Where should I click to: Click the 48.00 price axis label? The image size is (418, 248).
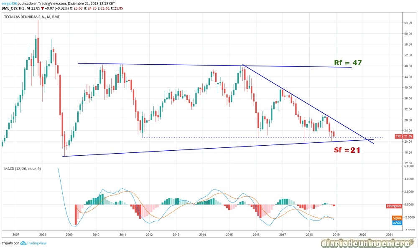point(408,66)
